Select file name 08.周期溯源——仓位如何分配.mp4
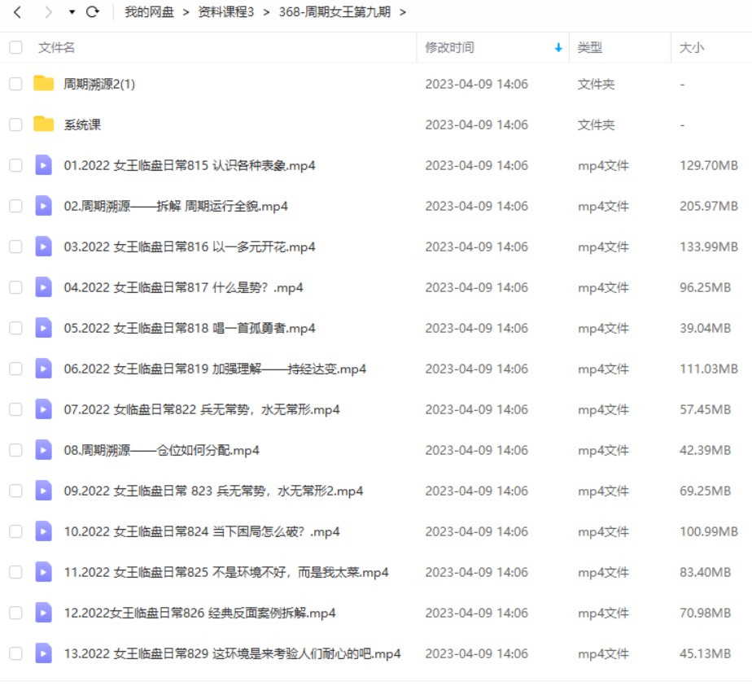 coord(162,450)
